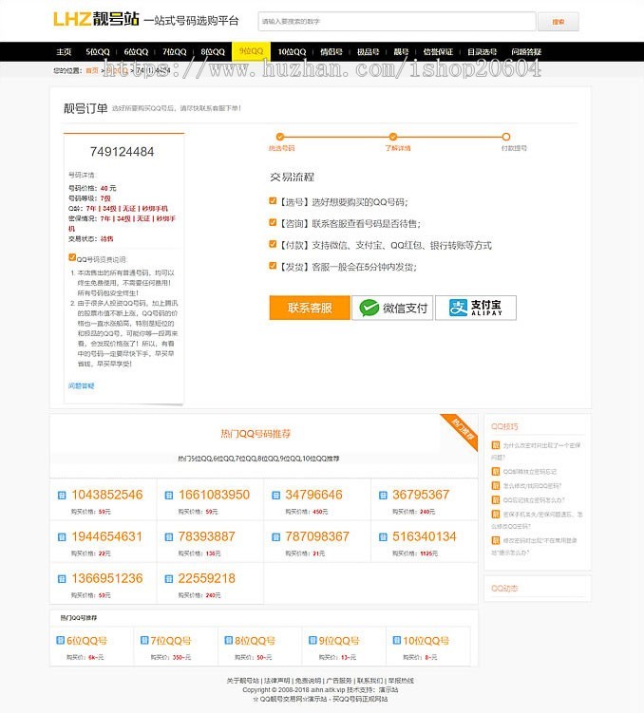
Task: Click the LHZ靓号站 site logo
Action: (96, 19)
